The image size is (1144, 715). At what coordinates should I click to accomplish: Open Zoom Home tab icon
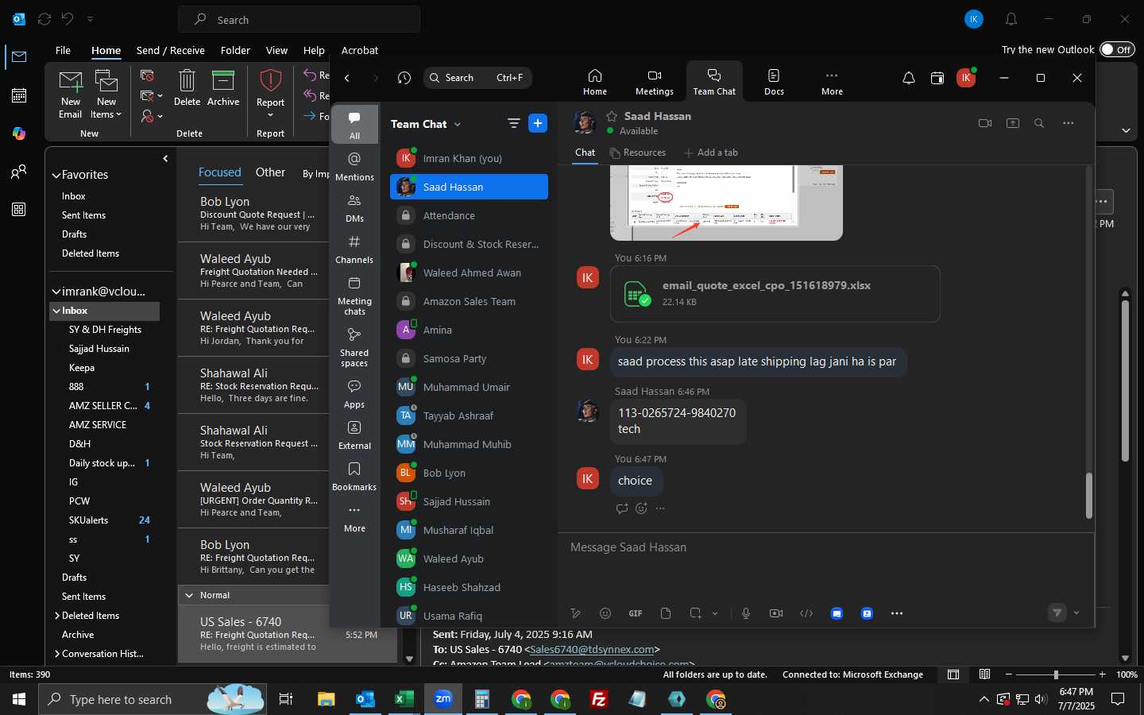[595, 82]
